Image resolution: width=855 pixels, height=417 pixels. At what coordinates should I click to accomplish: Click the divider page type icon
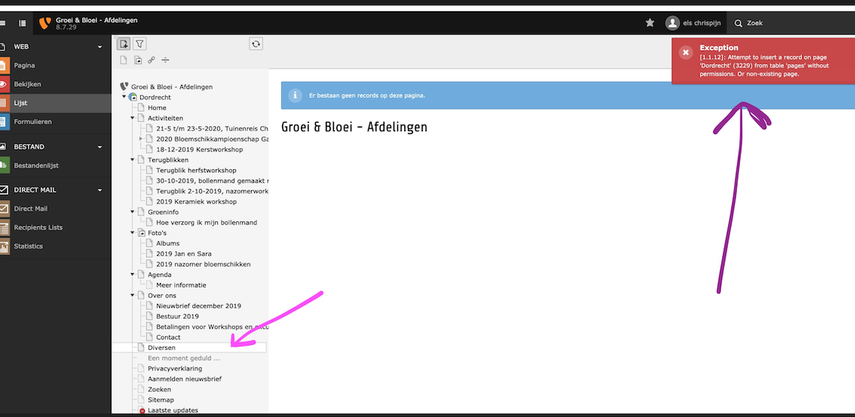166,60
